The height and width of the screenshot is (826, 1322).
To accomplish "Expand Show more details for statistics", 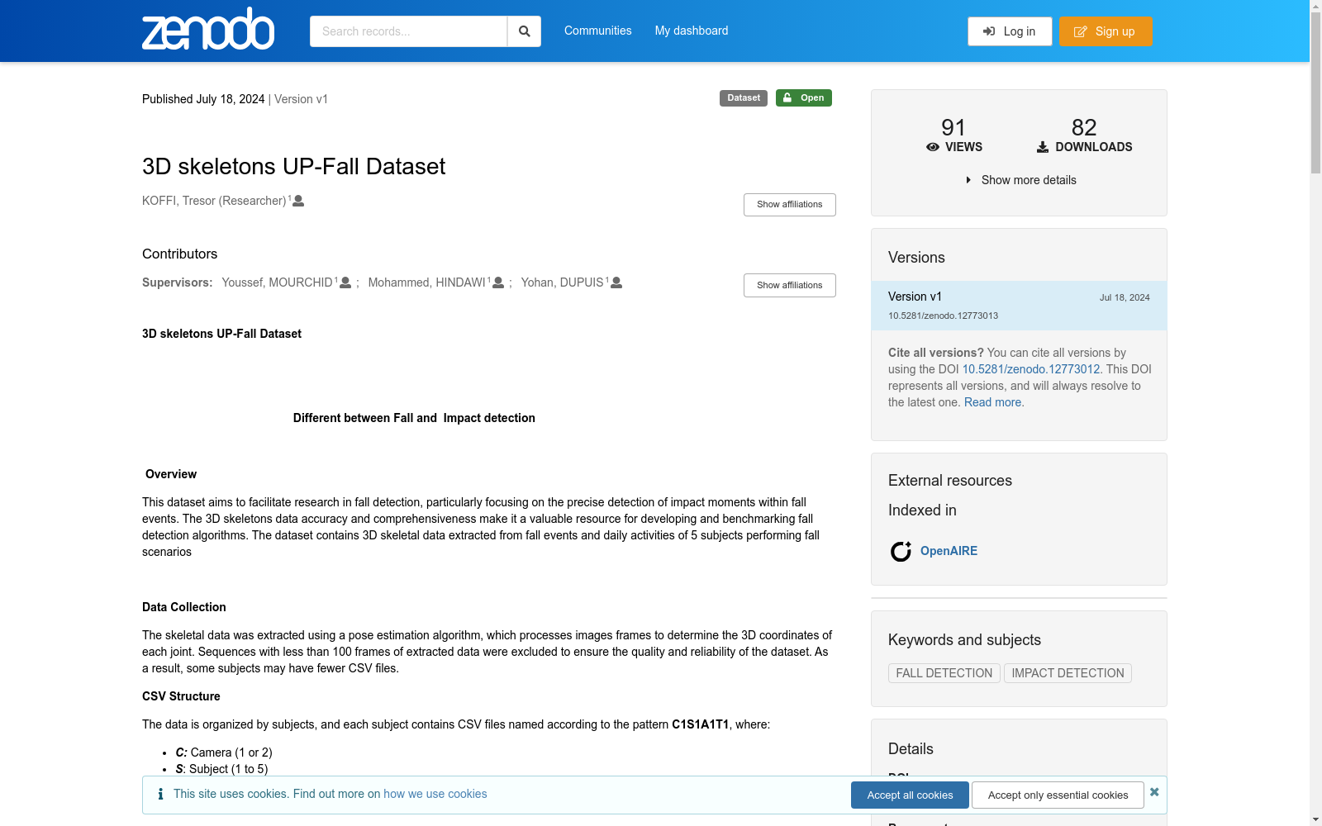I will (x=1020, y=180).
